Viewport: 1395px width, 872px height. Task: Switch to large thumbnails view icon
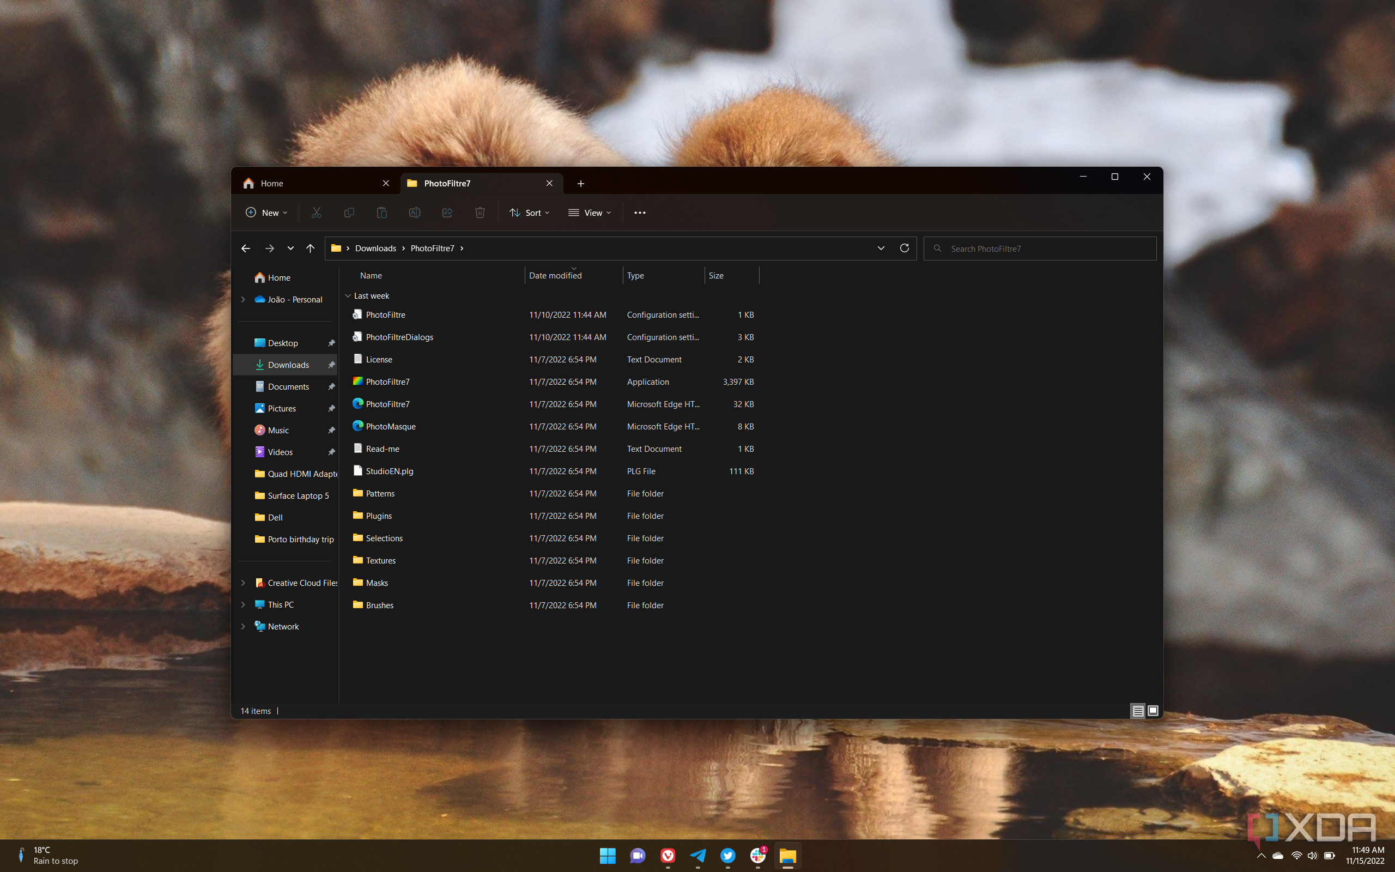click(1153, 711)
